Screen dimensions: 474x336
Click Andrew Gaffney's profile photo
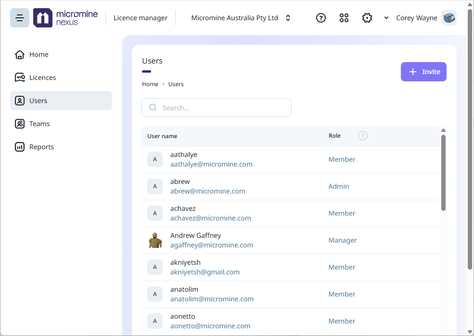(155, 240)
